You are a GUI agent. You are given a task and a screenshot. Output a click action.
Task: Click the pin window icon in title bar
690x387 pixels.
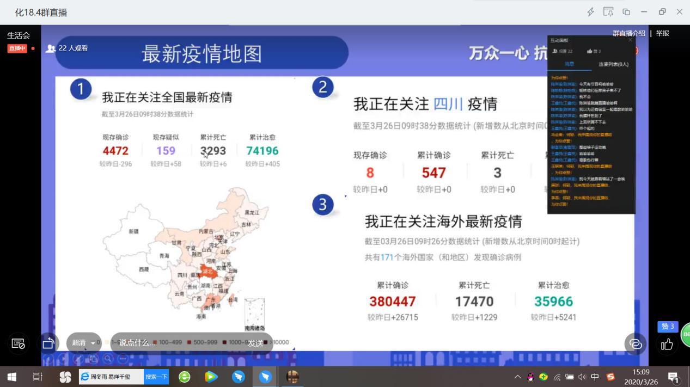click(x=608, y=12)
